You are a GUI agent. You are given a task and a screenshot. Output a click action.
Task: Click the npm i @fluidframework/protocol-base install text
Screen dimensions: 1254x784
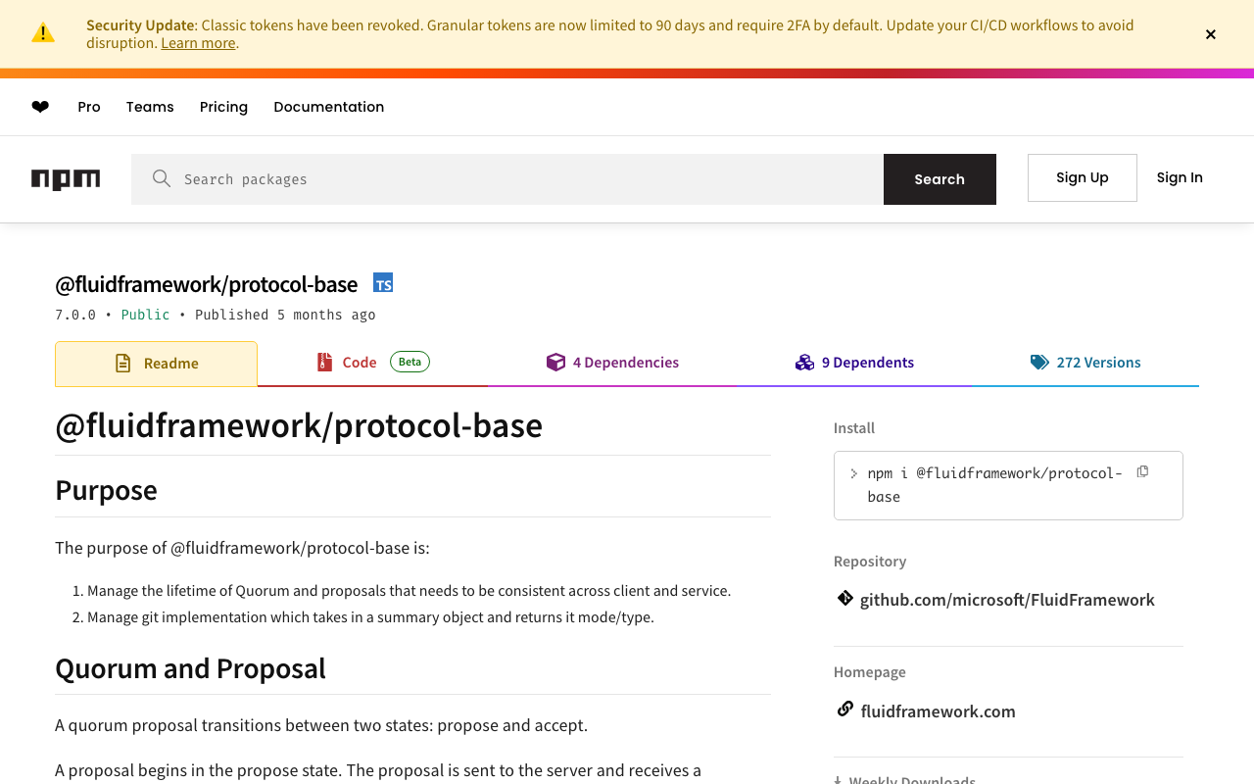[994, 485]
